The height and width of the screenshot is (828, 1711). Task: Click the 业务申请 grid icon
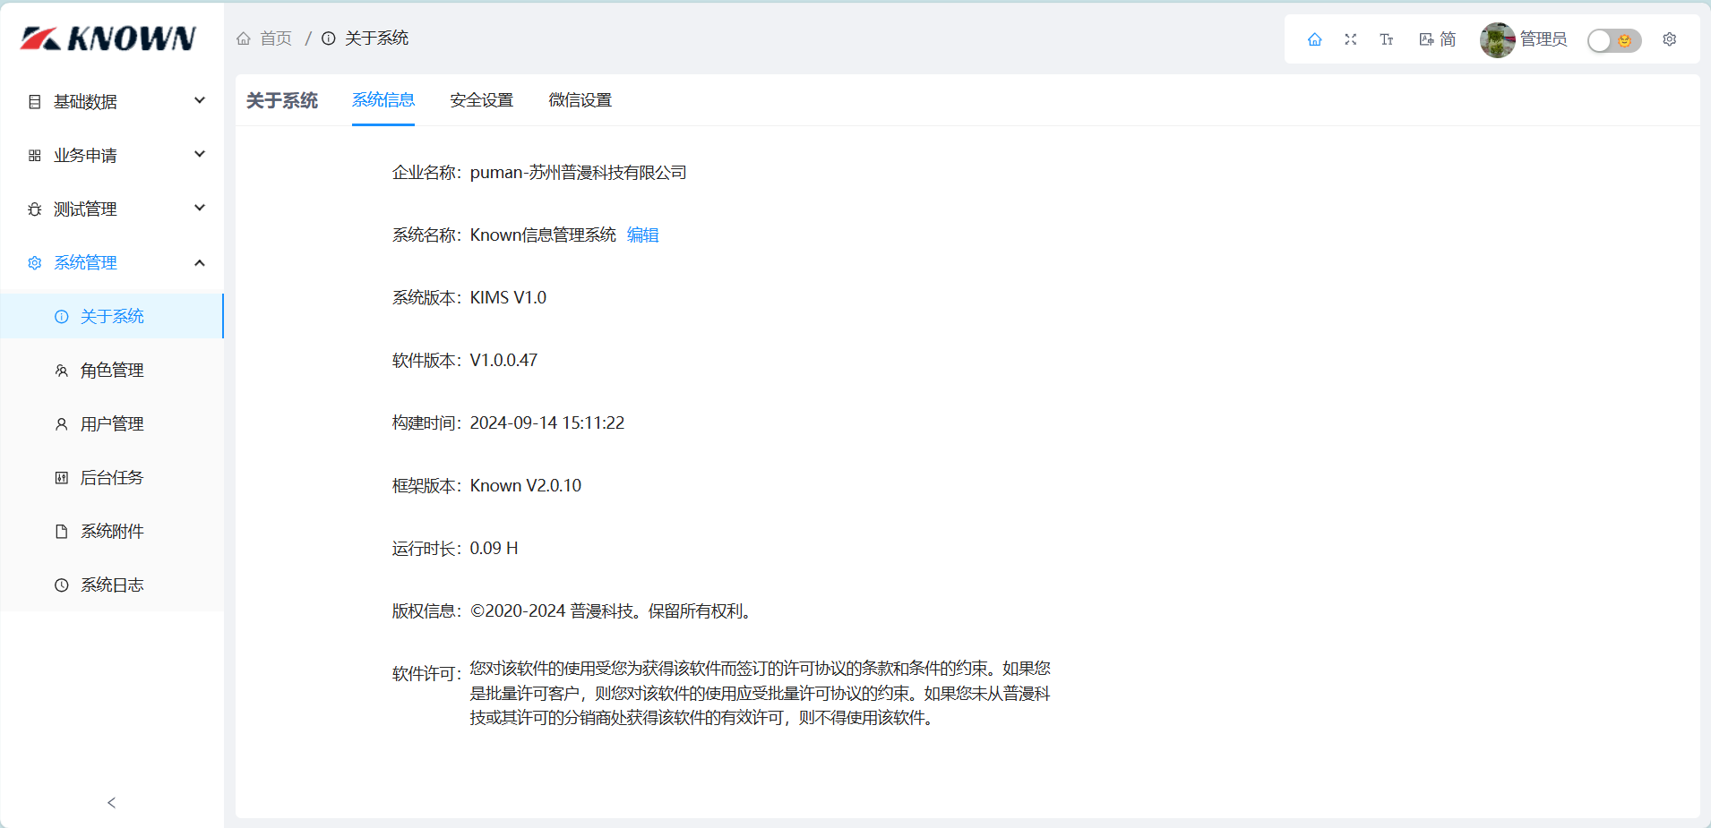(x=35, y=156)
